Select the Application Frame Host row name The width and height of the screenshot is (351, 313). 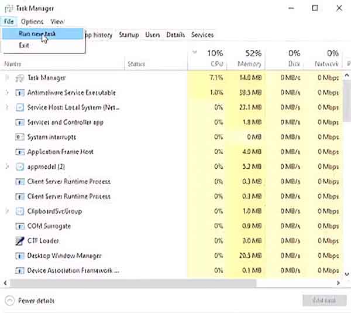click(60, 152)
